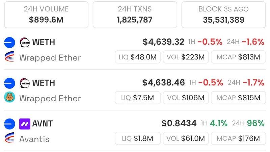Click the WETH token logo in first row
Image resolution: width=270 pixels, height=152 pixels.
pos(25,43)
